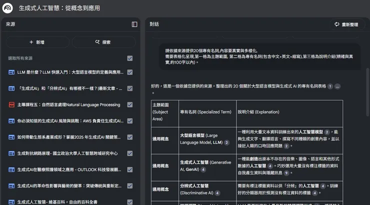Uncheck the 生成式人工智慧-維基百科 source checkbox
Image resolution: width=370 pixels, height=205 pixels.
tap(130, 202)
